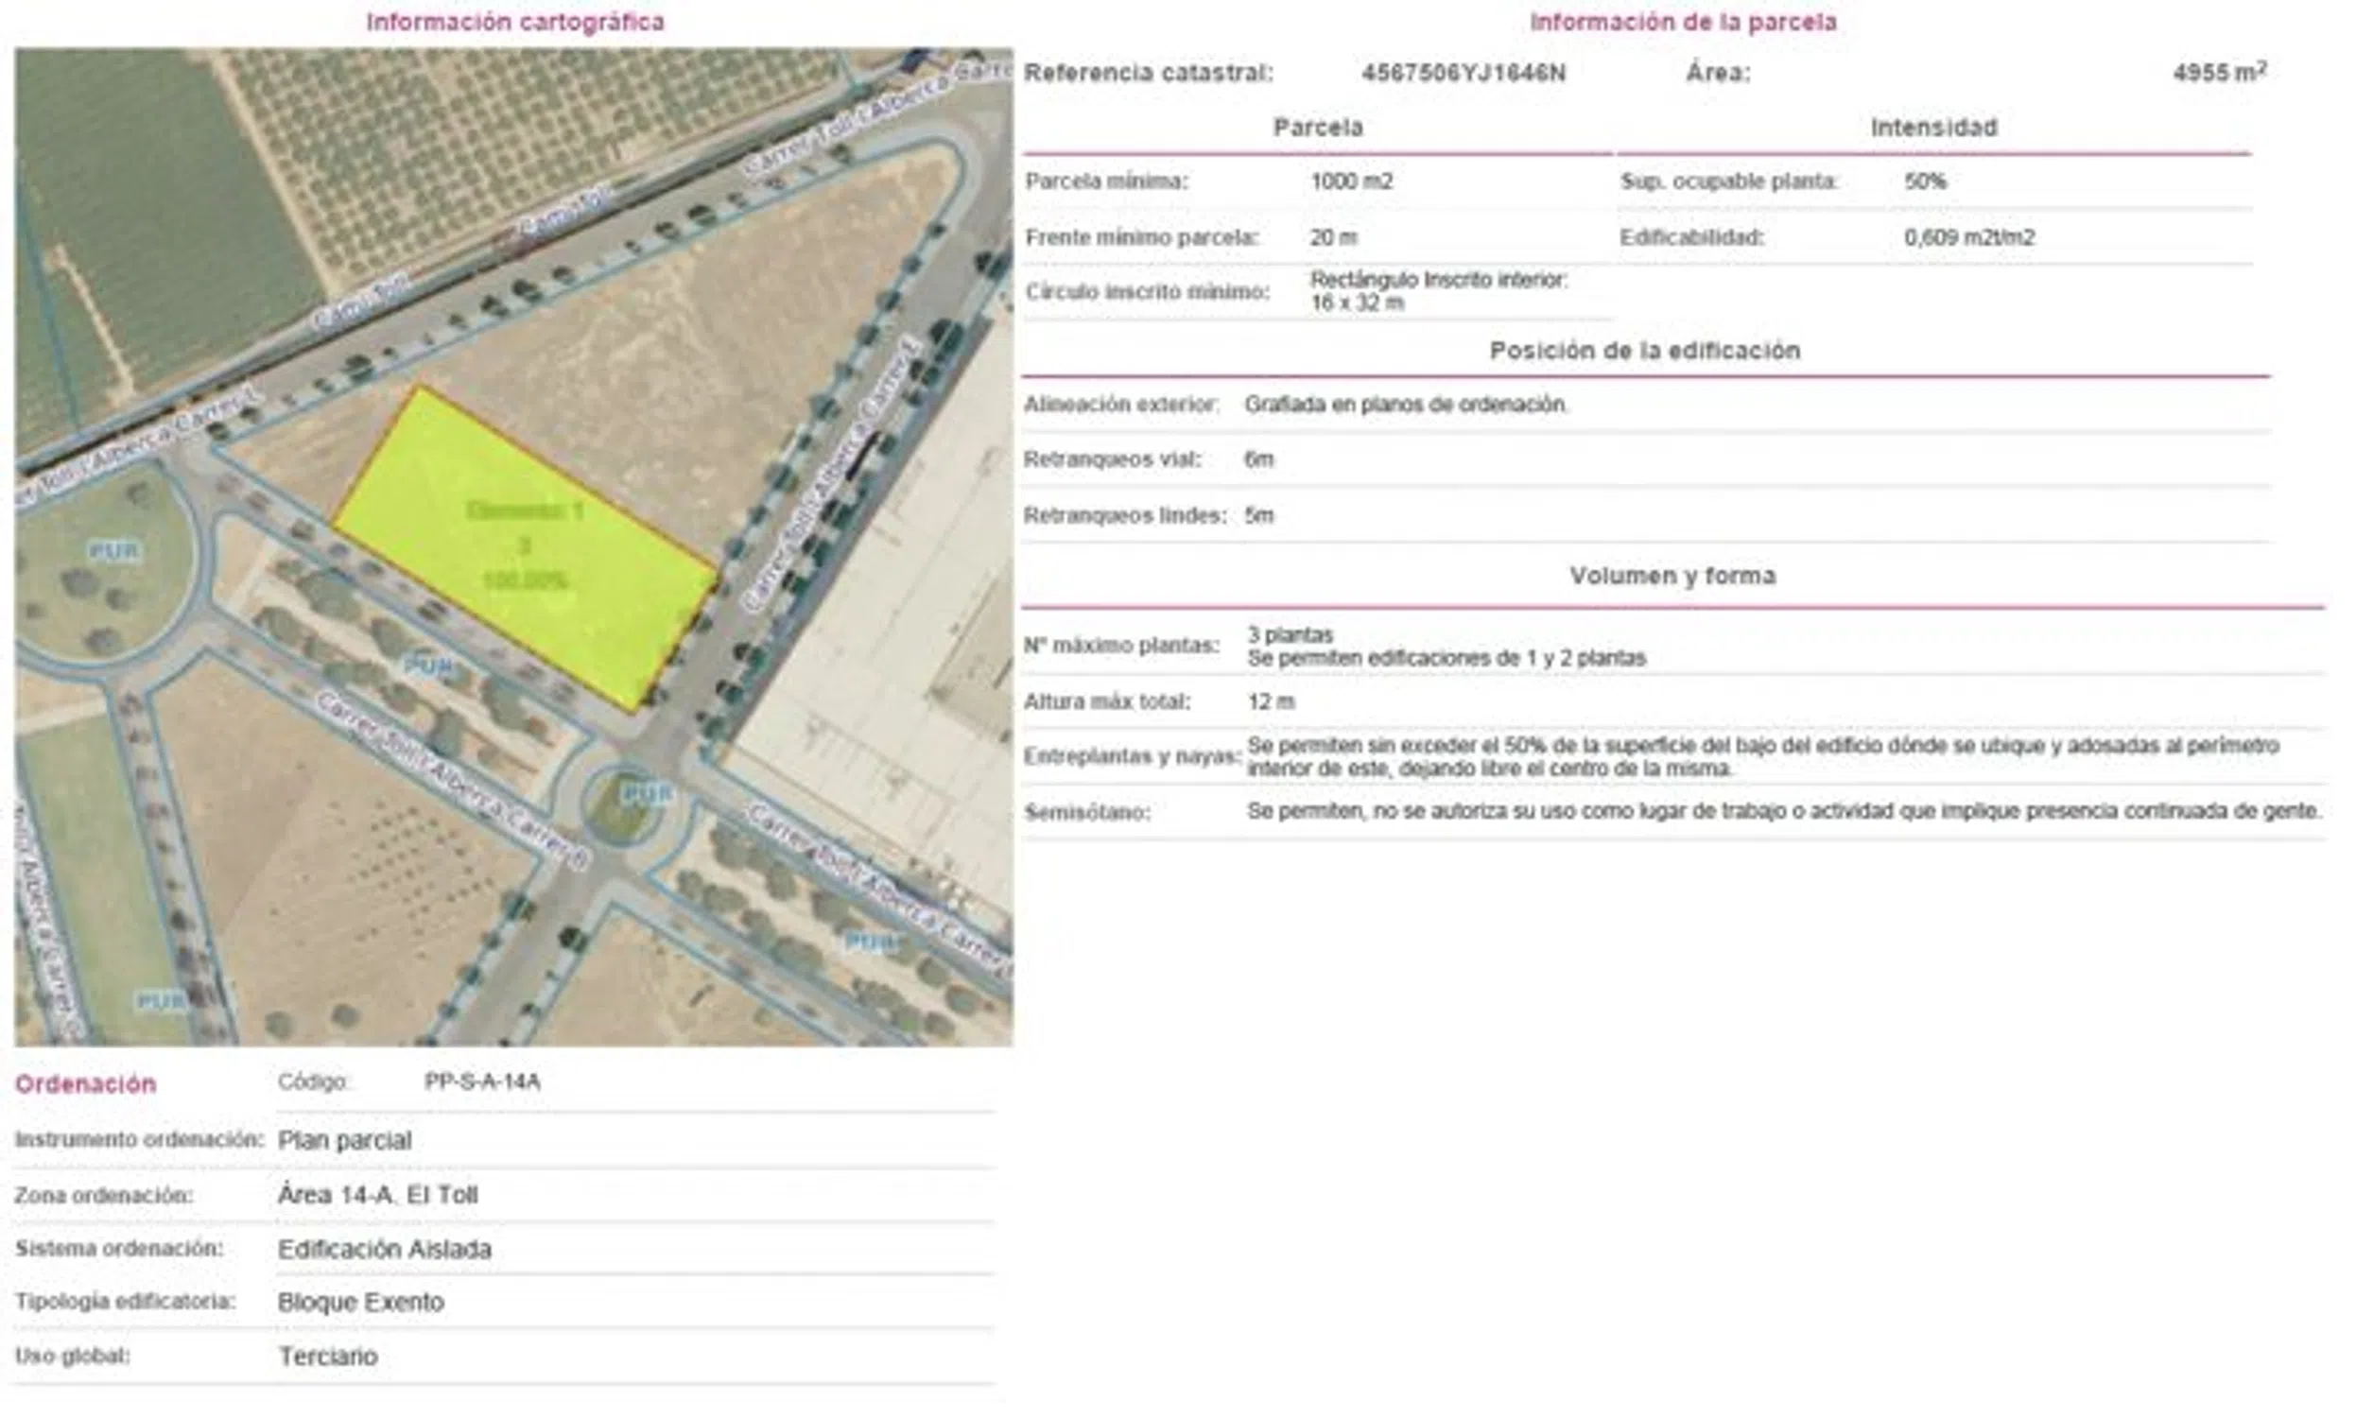This screenshot has width=2356, height=1418.
Task: Click the PUR label in the large green circle
Action: pos(113,550)
